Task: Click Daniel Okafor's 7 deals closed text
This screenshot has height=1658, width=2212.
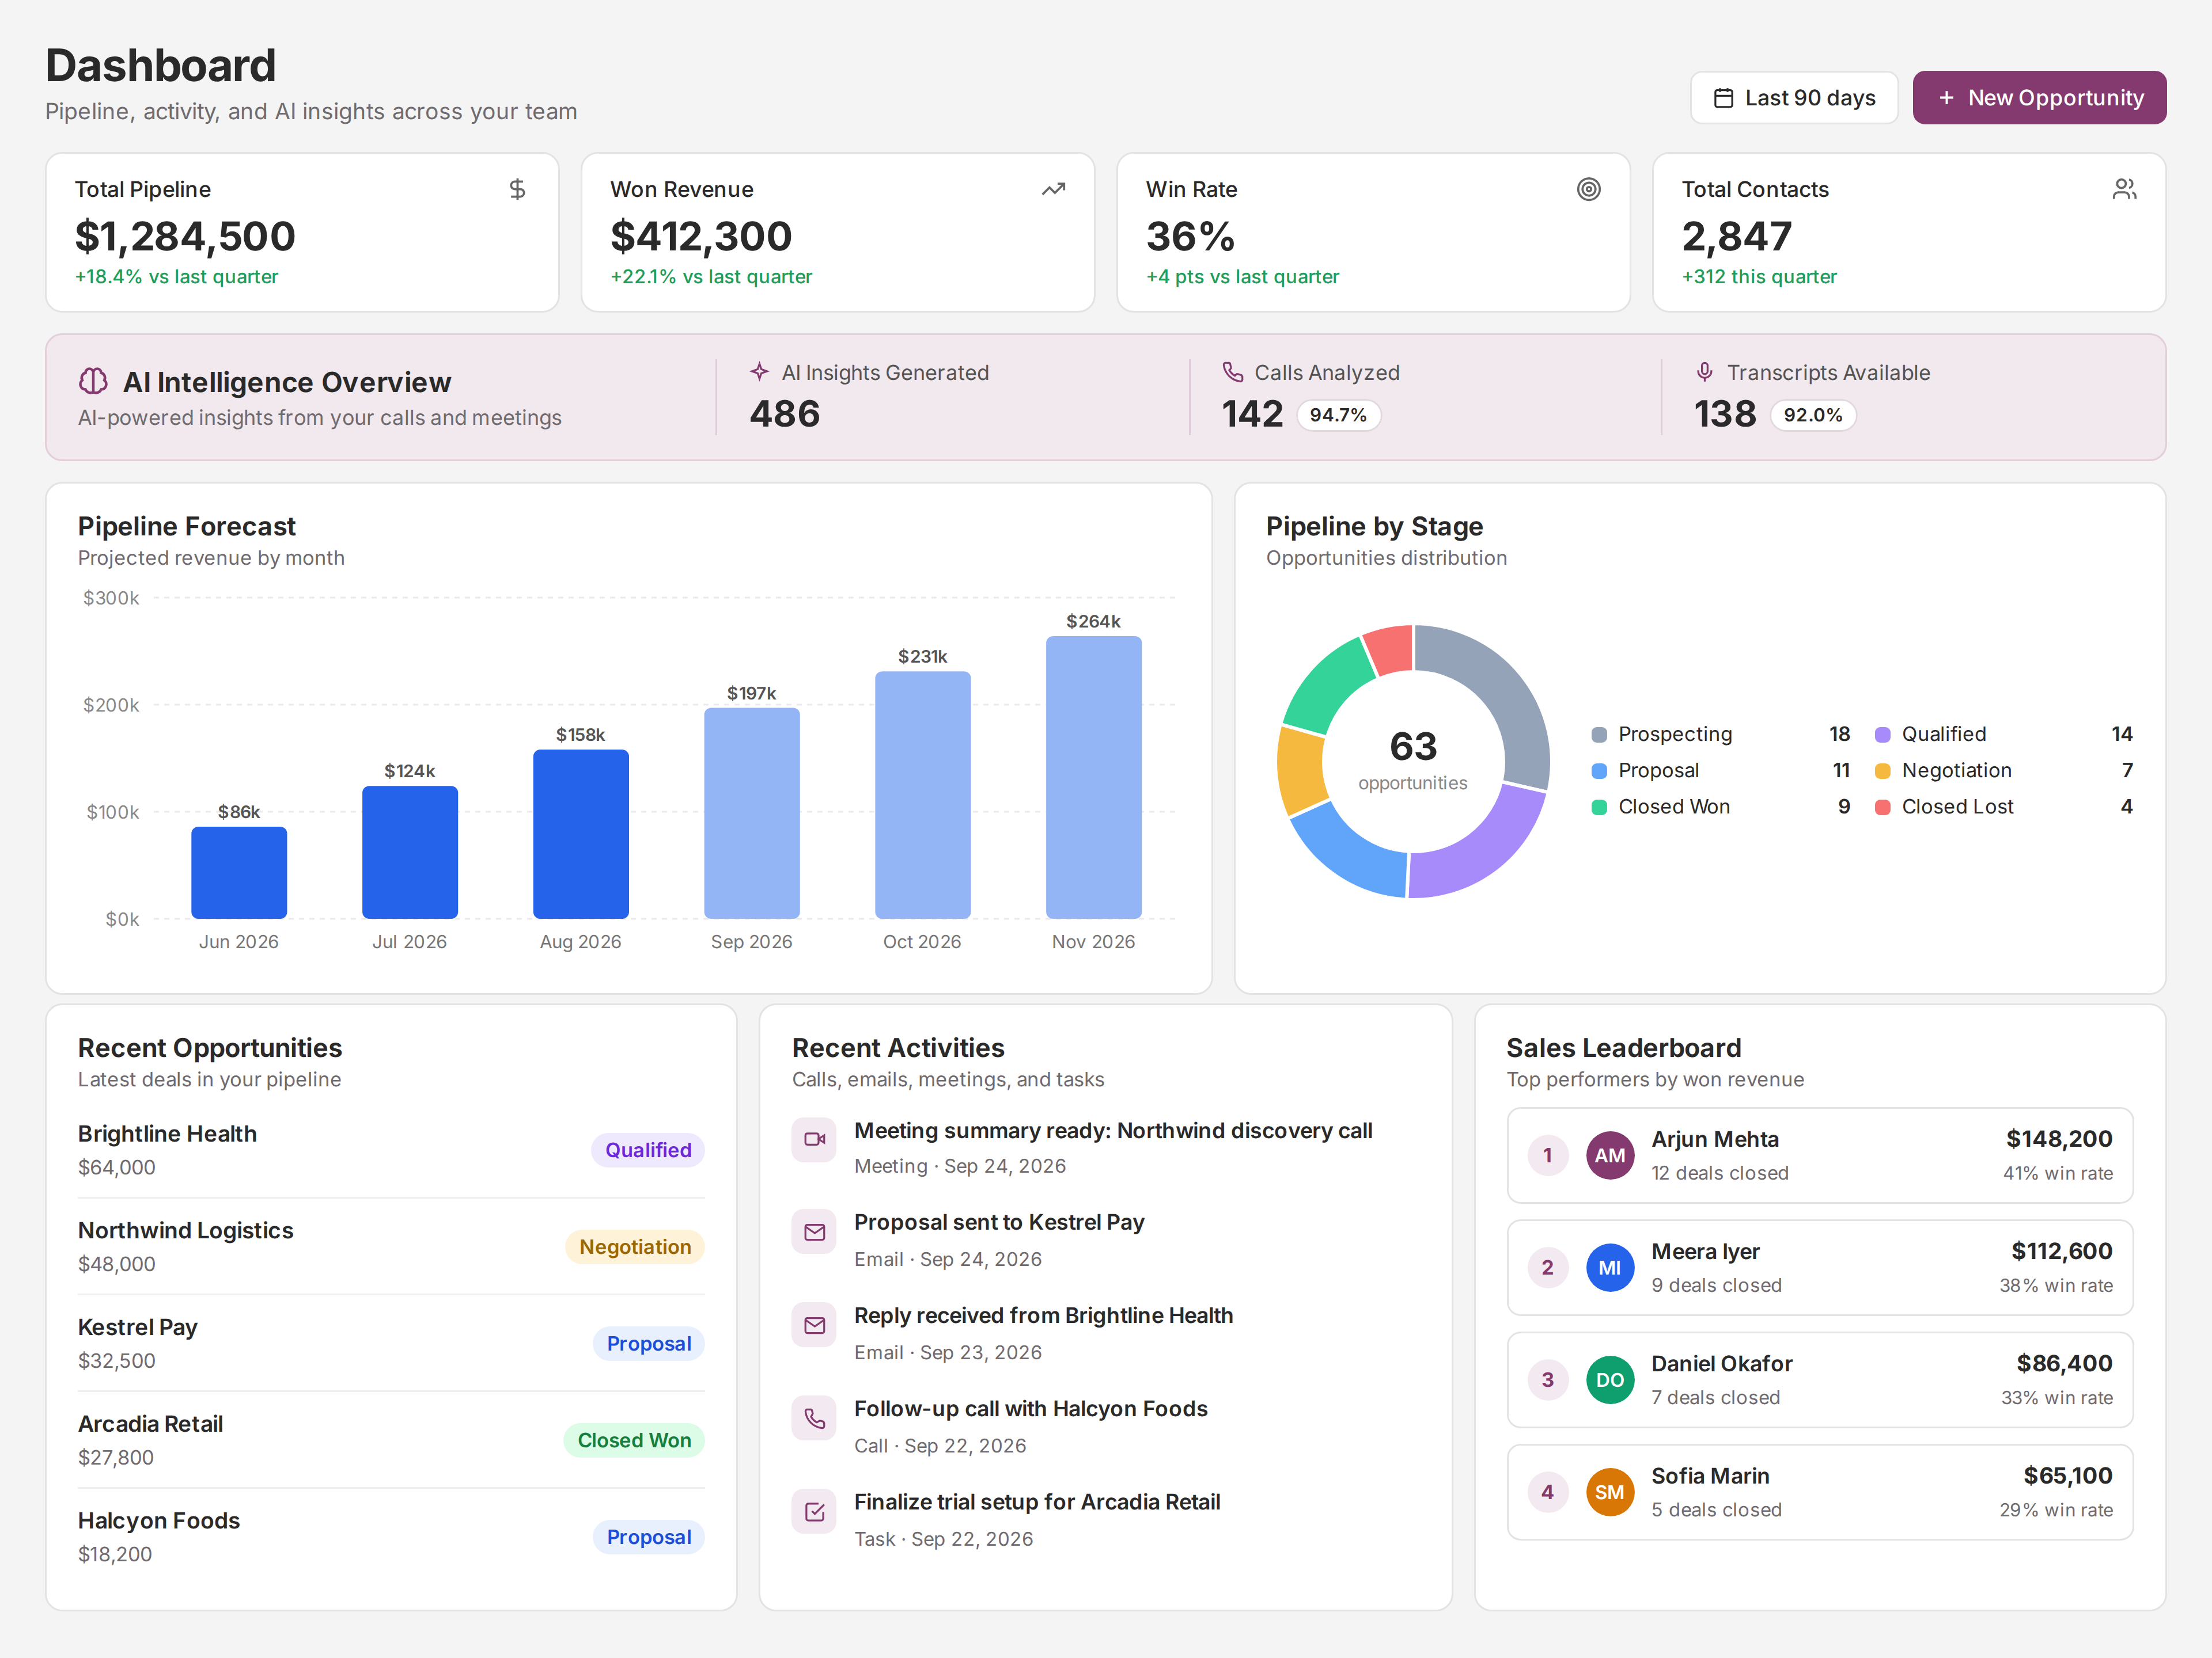Action: (1715, 1397)
